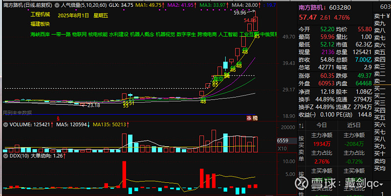Image resolution: width=391 pixels, height=196 pixels.
Task: Click the X10 volume scale label
Action: coord(282,149)
